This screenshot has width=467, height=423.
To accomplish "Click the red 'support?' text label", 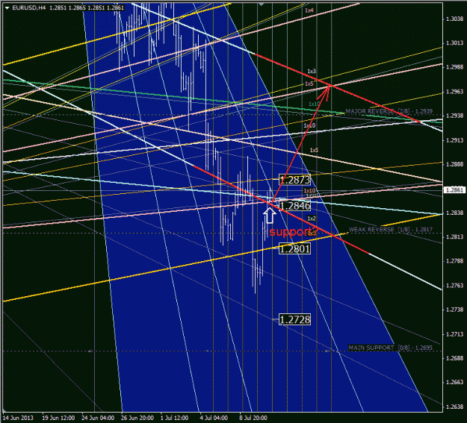I will point(294,231).
